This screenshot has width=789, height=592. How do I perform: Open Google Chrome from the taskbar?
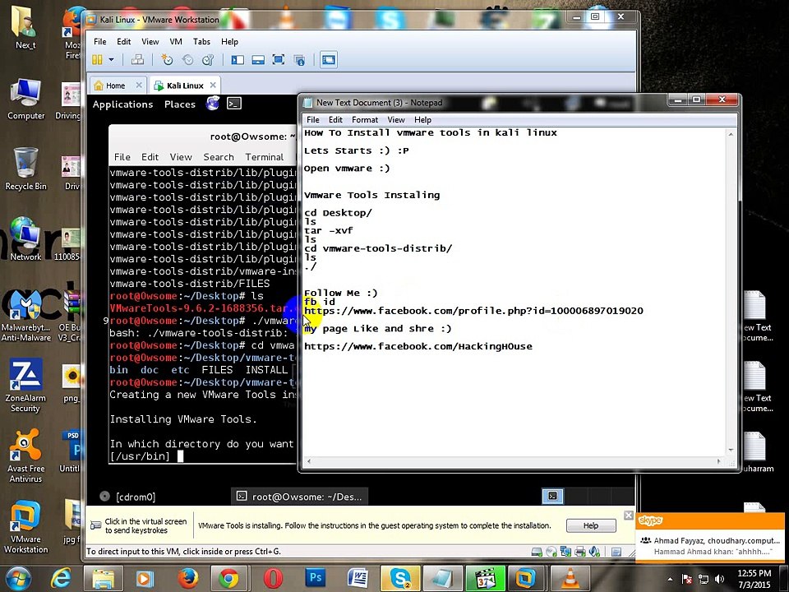[x=228, y=578]
